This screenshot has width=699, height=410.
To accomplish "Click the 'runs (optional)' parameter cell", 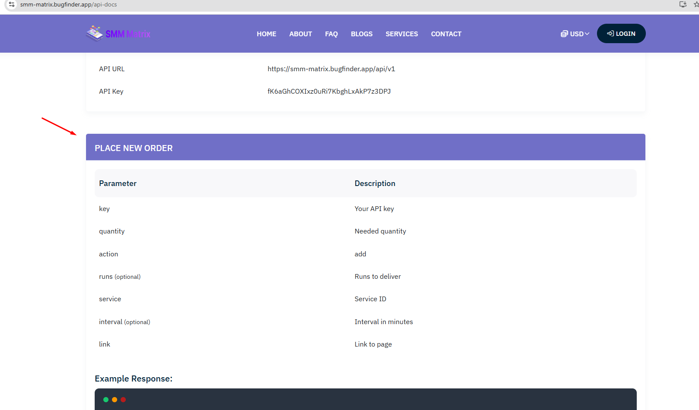I will click(x=120, y=277).
